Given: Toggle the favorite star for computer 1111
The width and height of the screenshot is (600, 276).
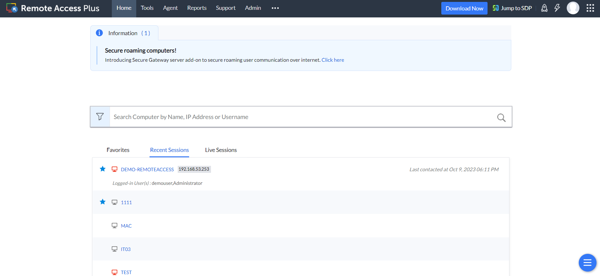Looking at the screenshot, I should click(x=103, y=202).
